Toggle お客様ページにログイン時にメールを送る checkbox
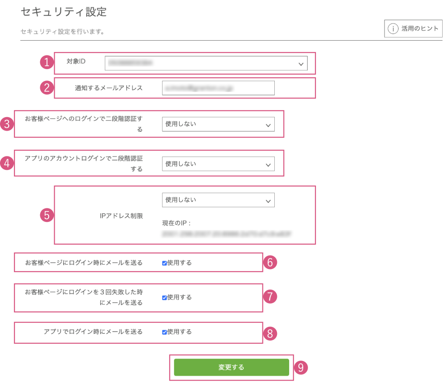This screenshot has width=448, height=384. pos(164,263)
